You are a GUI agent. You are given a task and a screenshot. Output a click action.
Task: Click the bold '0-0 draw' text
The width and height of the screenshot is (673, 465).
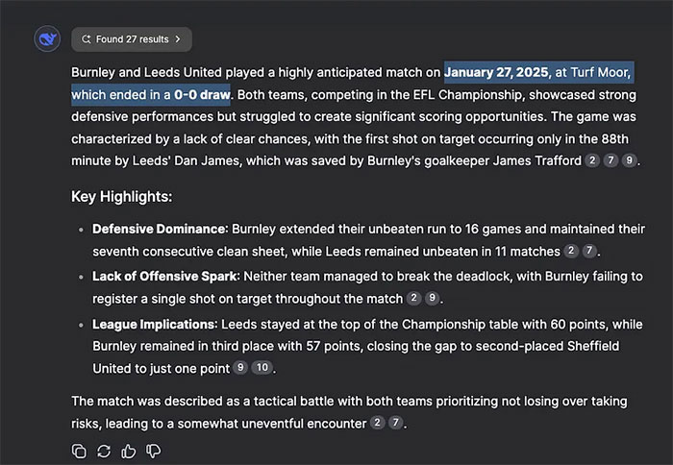pos(202,95)
